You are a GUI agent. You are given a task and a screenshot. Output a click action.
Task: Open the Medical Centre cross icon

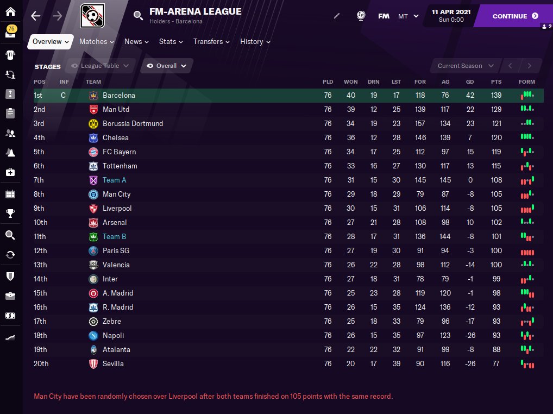point(11,172)
